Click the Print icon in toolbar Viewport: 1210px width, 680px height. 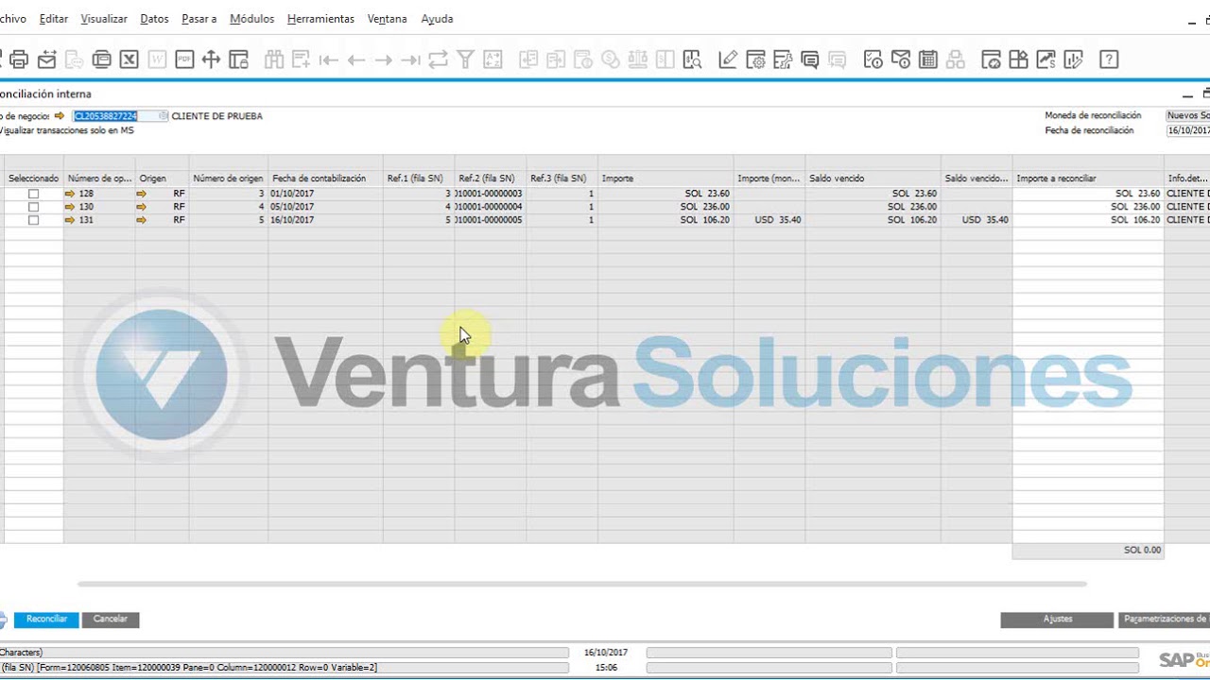coord(19,59)
